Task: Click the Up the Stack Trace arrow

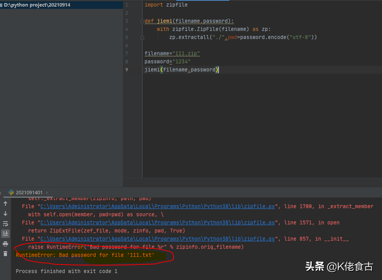Action: (x=5, y=204)
